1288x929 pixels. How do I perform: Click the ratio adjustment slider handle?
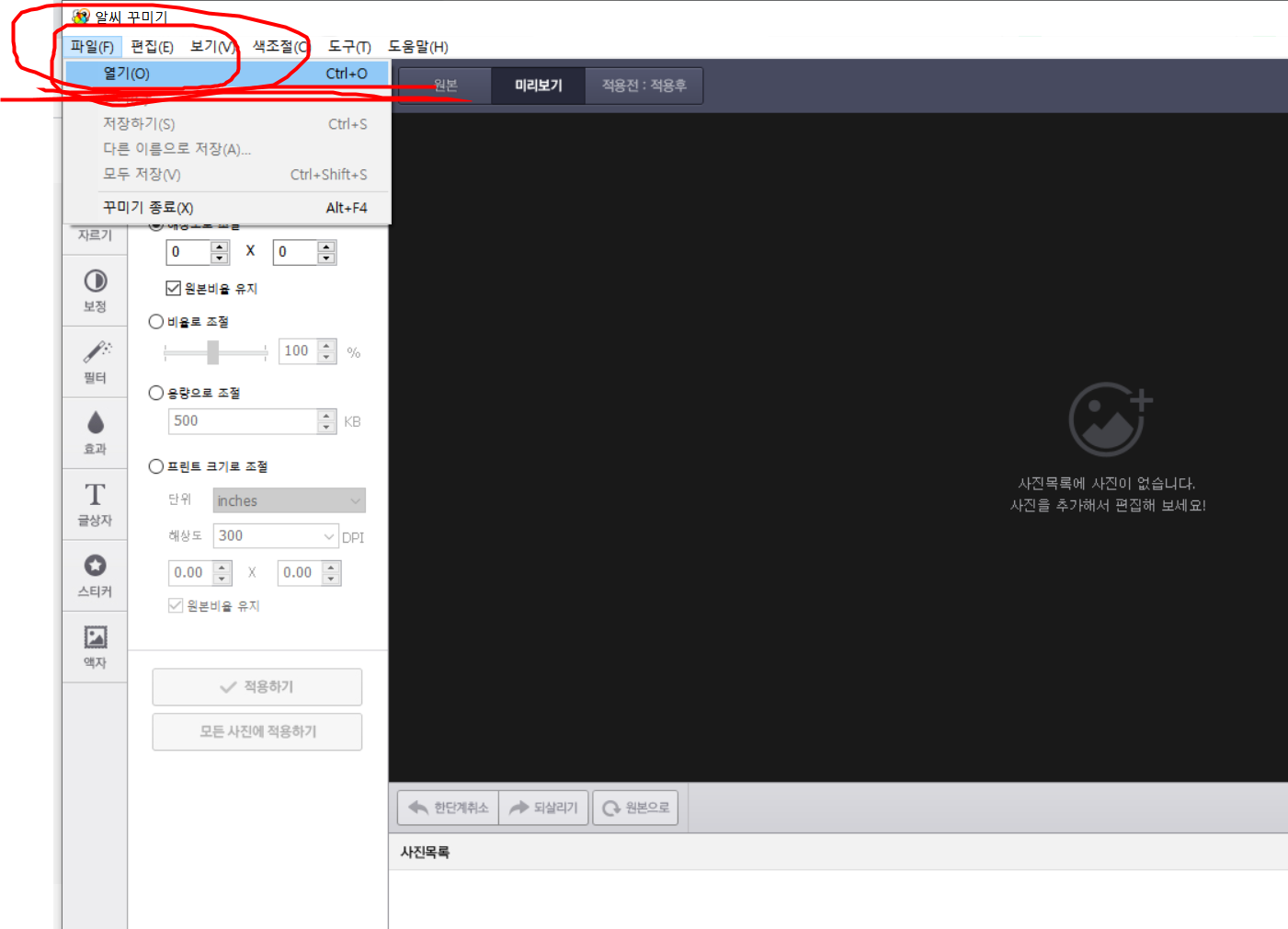[x=213, y=352]
